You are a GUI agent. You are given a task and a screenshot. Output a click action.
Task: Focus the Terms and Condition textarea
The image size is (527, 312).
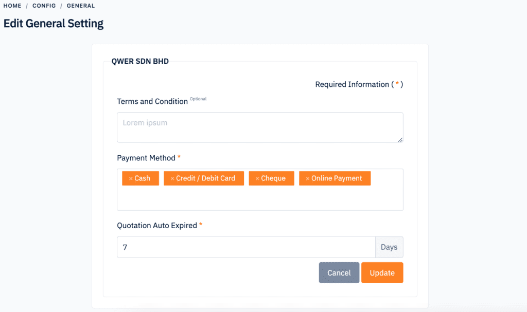point(260,127)
